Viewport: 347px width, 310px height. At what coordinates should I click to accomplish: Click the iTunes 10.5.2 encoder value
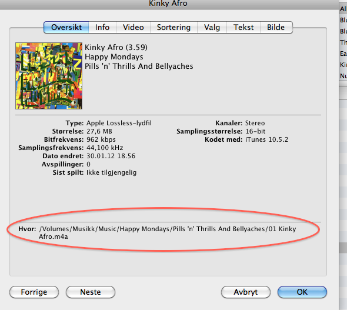point(266,139)
